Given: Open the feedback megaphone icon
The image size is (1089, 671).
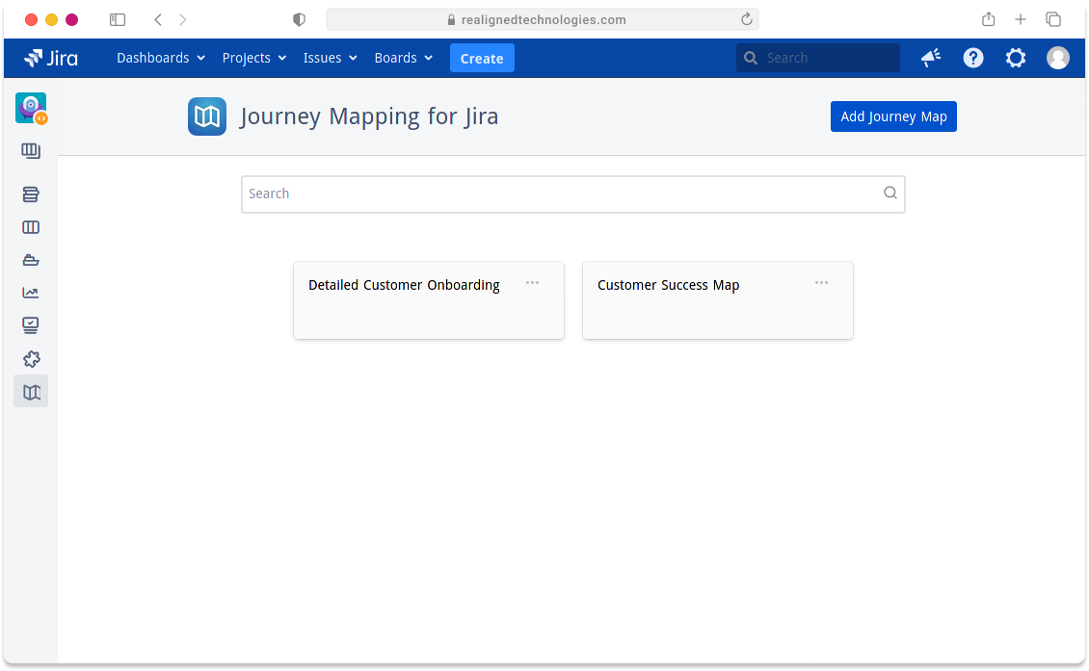Looking at the screenshot, I should [931, 59].
